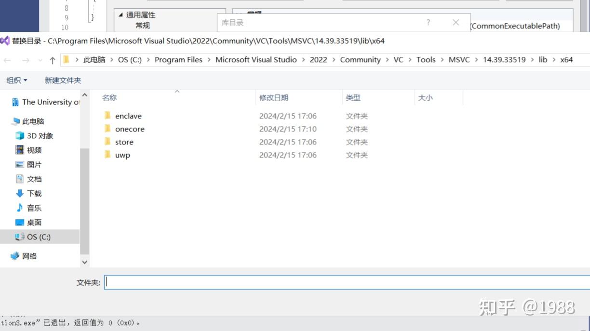Open the enclave folder
Screen dimensions: 590x331
tap(128, 116)
